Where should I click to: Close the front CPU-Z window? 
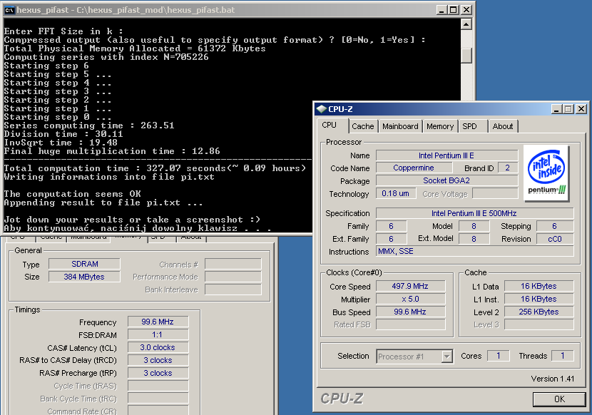581,109
